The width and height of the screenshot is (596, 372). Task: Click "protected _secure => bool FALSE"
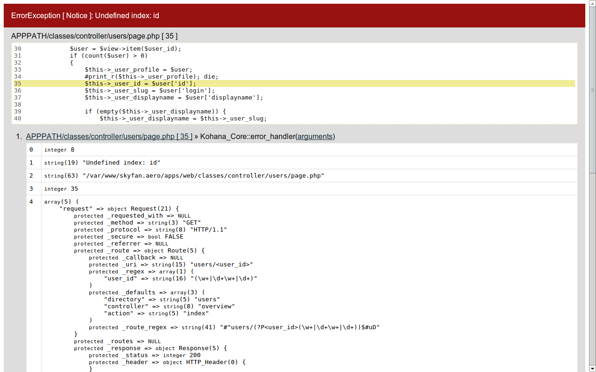tap(129, 237)
